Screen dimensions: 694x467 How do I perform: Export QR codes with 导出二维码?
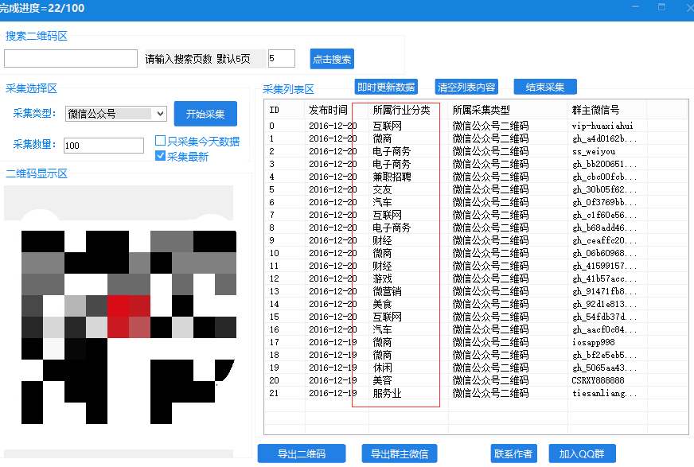pos(302,453)
